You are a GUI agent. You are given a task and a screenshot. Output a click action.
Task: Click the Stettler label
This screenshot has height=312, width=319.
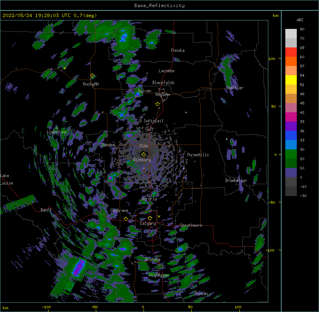235,88
